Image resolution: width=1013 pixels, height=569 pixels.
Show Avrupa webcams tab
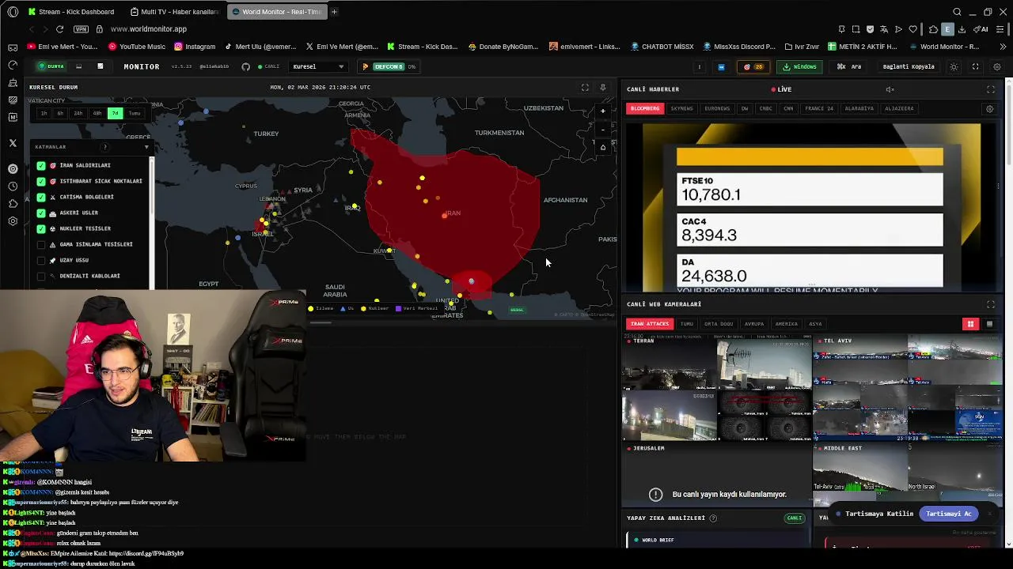754,324
